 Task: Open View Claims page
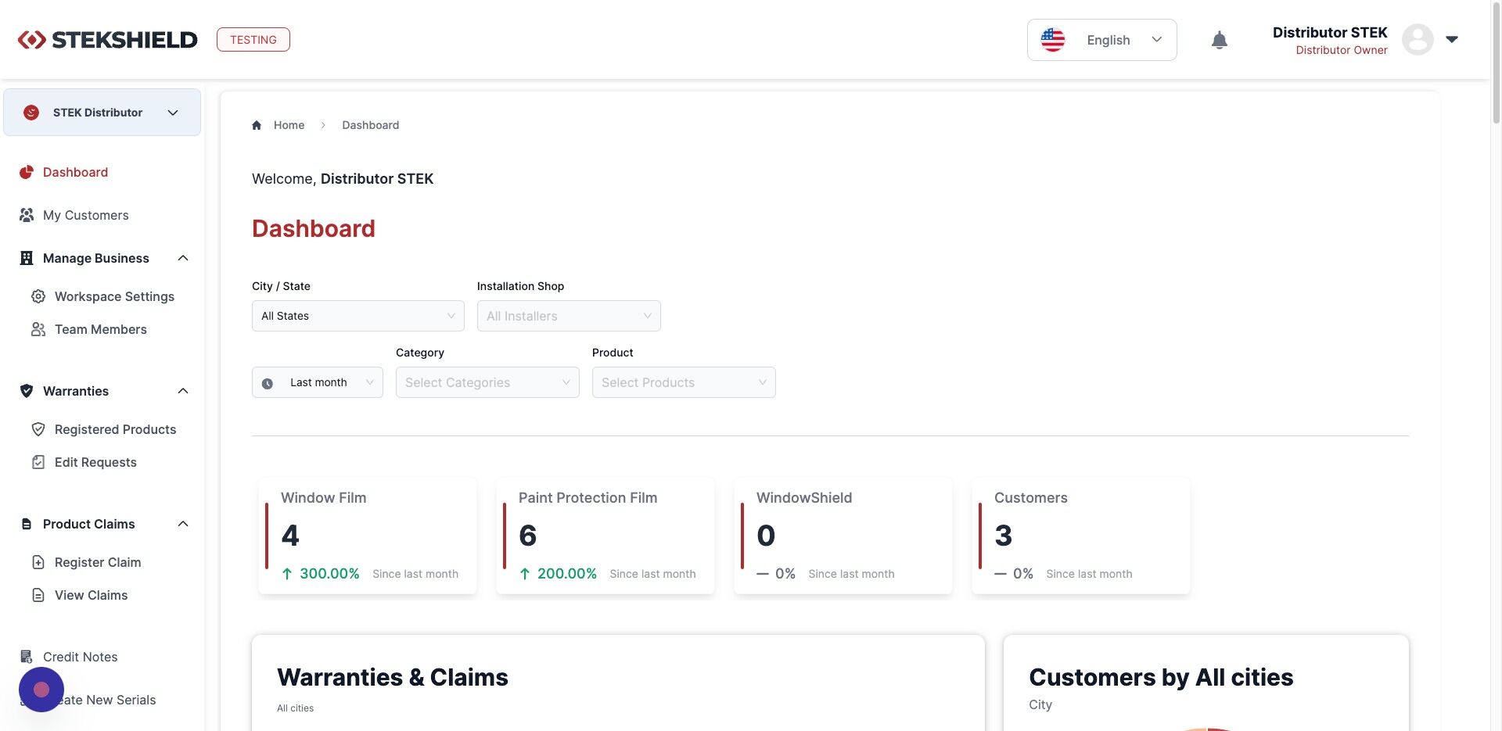(91, 595)
